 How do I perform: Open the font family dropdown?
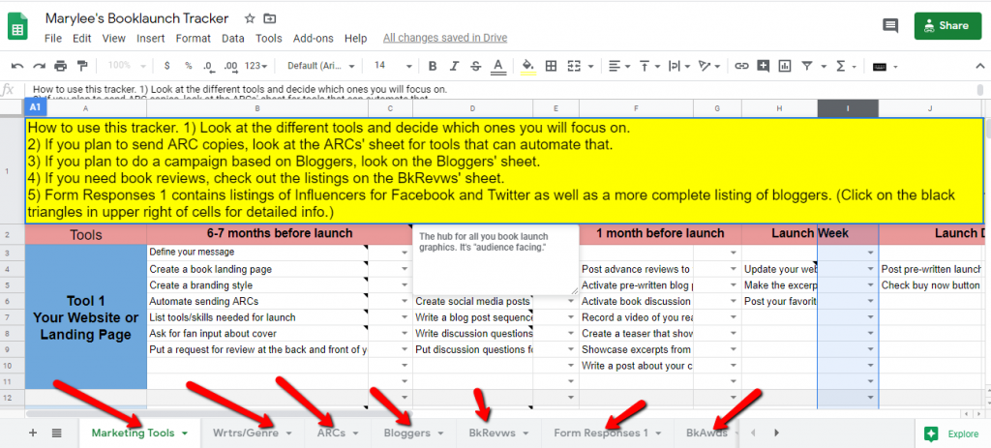(321, 66)
